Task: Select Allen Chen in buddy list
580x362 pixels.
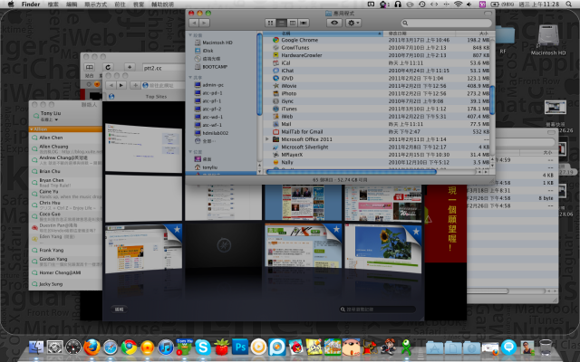Action: 65,138
